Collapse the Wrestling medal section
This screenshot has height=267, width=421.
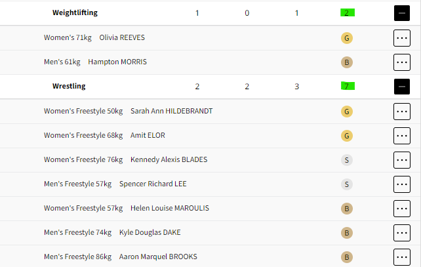[x=402, y=87]
